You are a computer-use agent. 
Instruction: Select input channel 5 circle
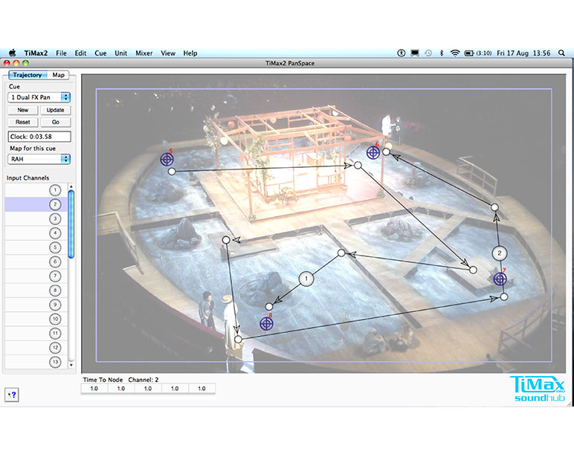(55, 247)
